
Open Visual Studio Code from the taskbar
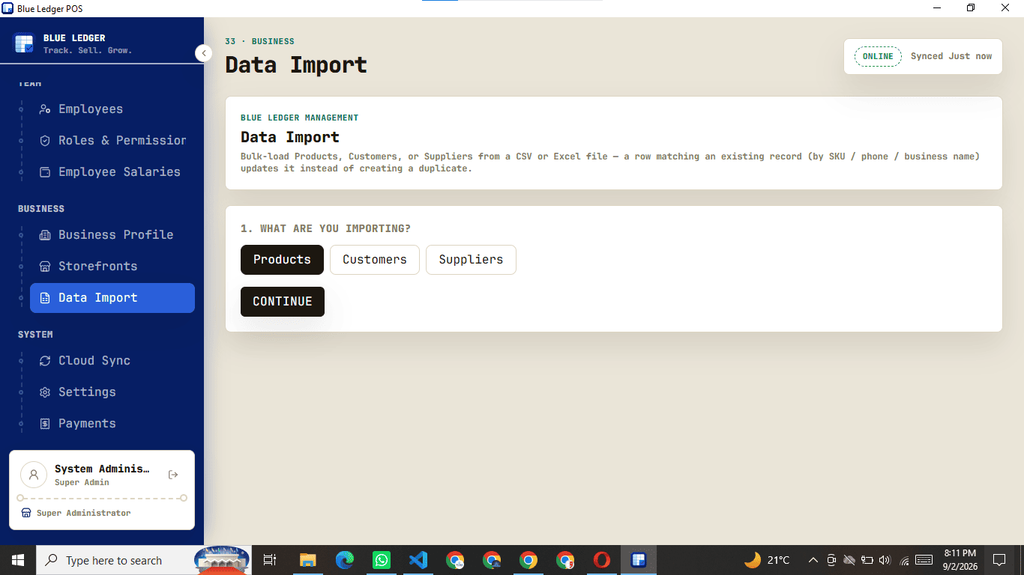point(418,560)
